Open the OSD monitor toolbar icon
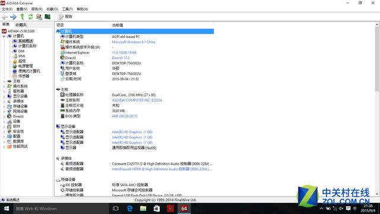The width and height of the screenshot is (380, 214). coord(47,17)
